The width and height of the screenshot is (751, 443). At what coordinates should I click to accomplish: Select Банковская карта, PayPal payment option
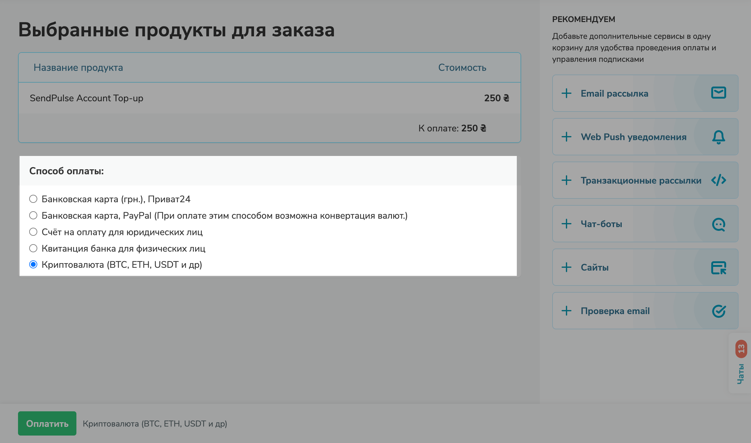[33, 215]
